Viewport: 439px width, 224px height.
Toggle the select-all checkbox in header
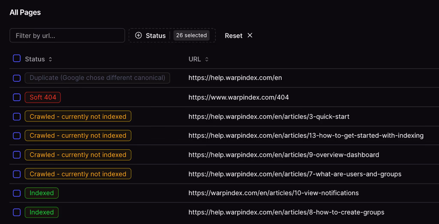(x=17, y=59)
